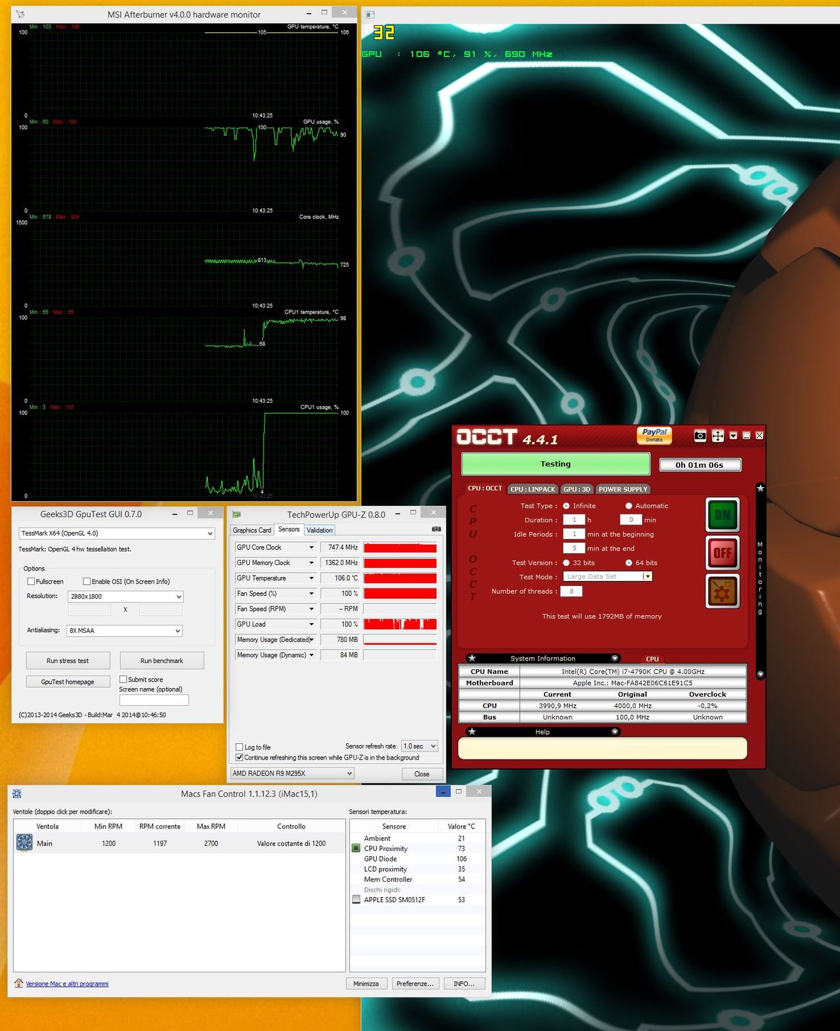Click CPU Proximity chip icon in sensor list
This screenshot has height=1031, width=840.
point(356,848)
